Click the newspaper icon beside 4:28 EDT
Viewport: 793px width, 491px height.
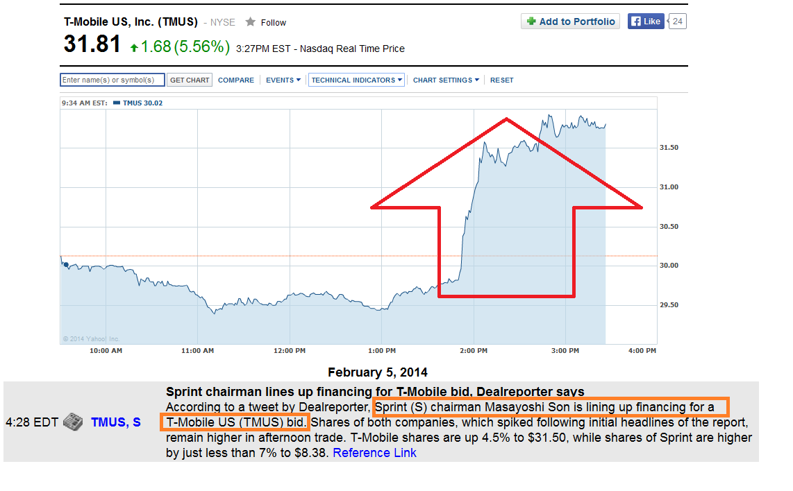click(73, 422)
